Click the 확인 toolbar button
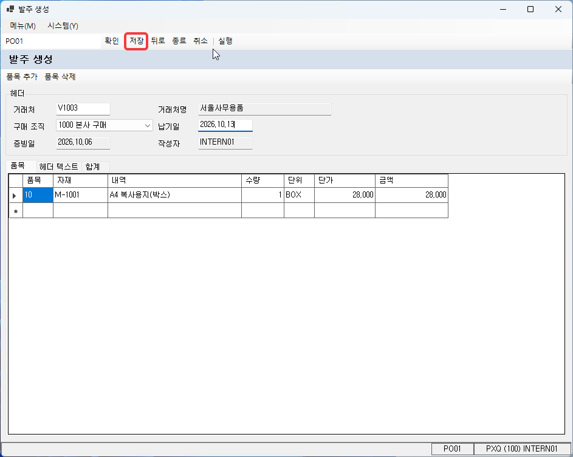This screenshot has height=457, width=573. pos(111,41)
